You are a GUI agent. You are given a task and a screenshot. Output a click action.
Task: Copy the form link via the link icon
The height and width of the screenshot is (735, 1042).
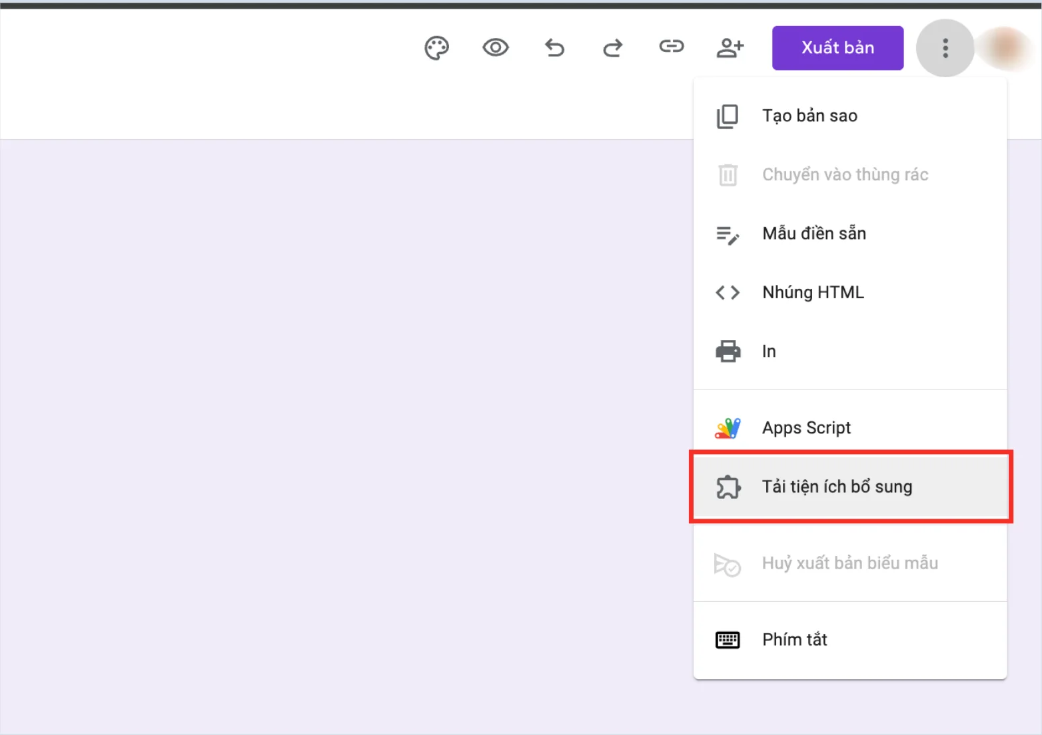pos(672,46)
